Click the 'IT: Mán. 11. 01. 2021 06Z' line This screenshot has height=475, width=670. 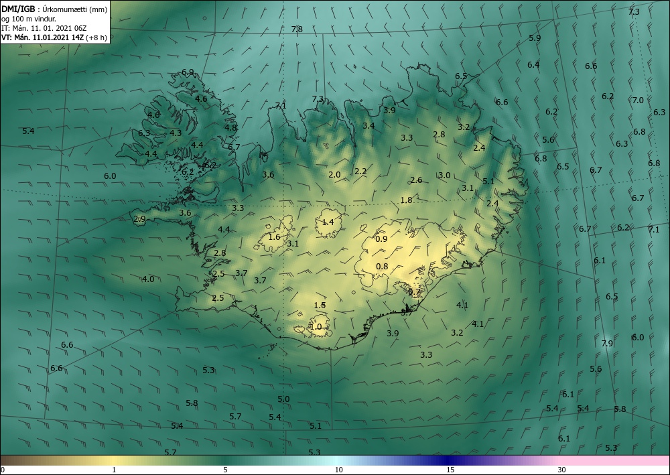(x=44, y=28)
